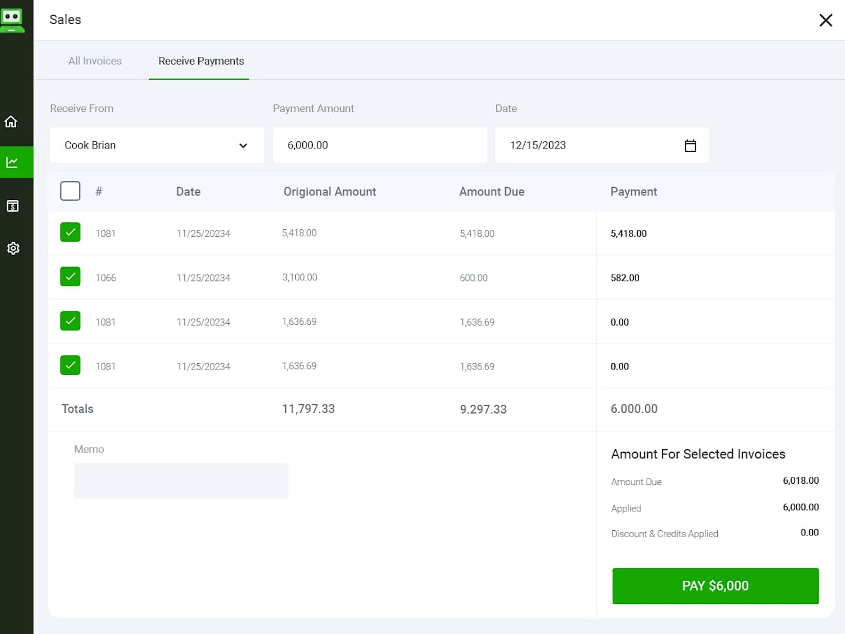
Task: Click into the Memo text box
Action: pyautogui.click(x=181, y=480)
